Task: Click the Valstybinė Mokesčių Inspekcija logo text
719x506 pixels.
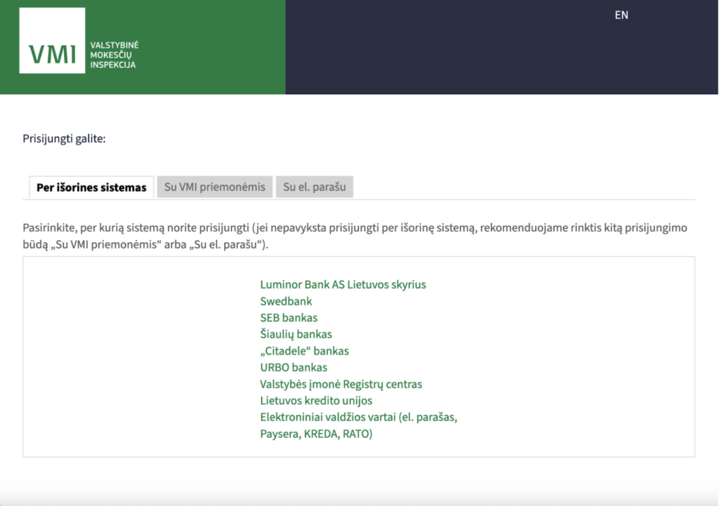Action: point(114,55)
